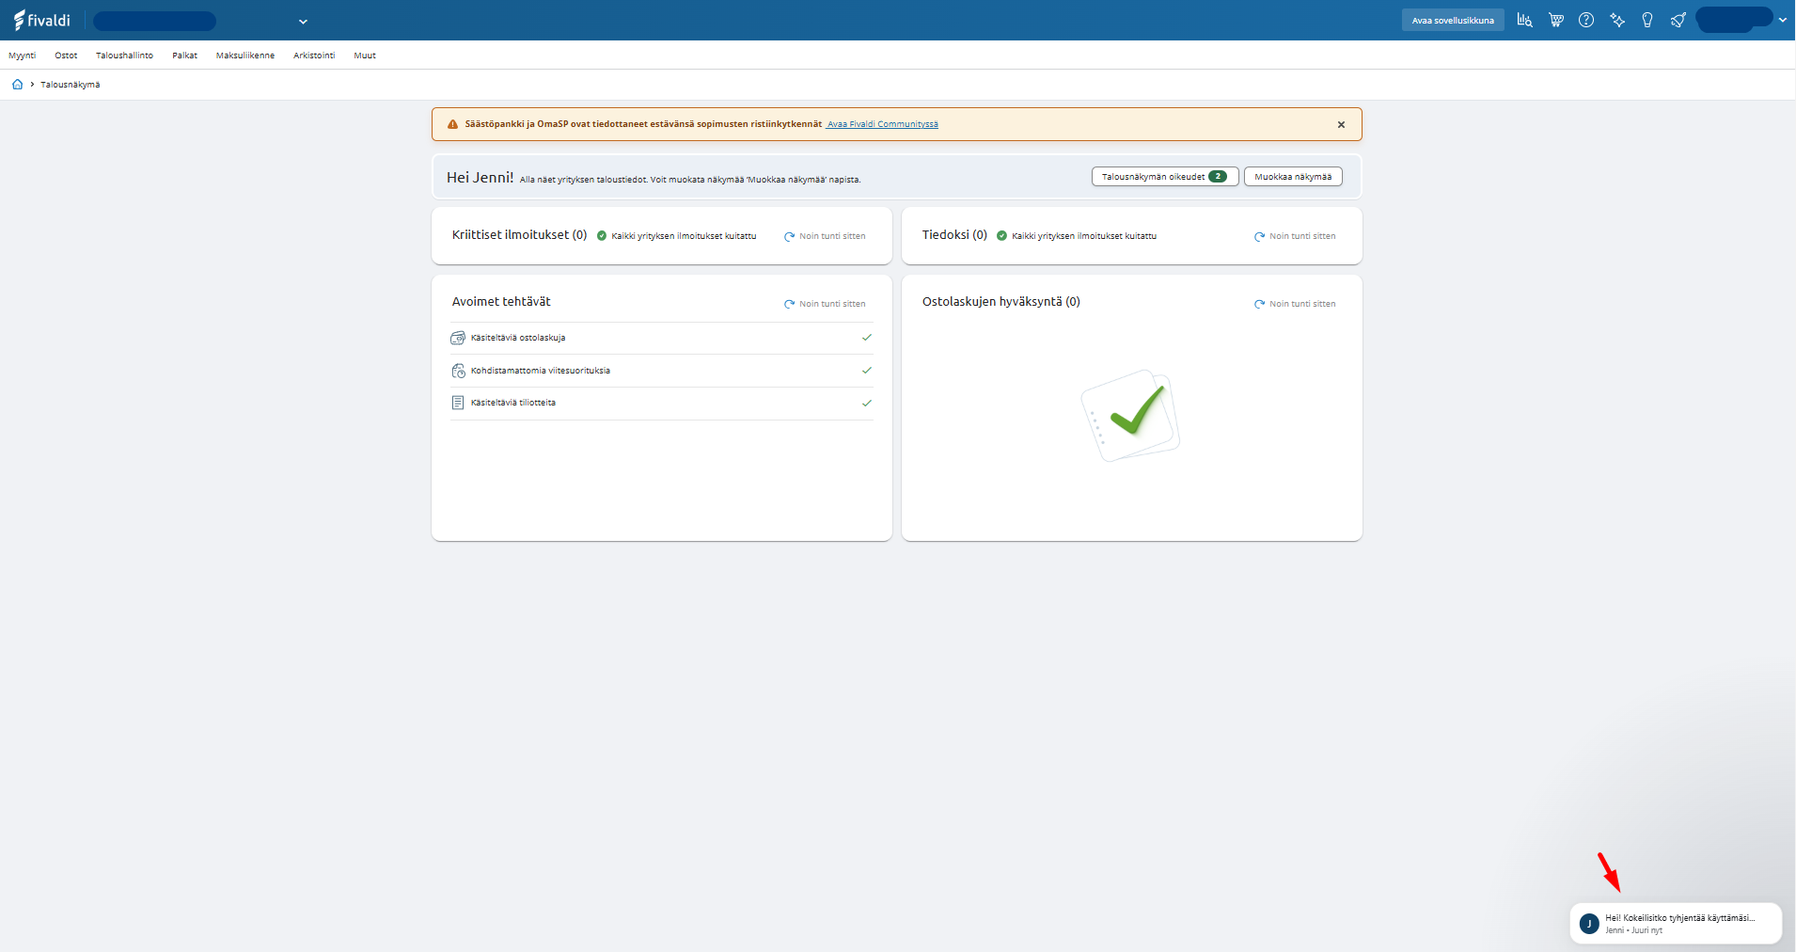
Task: Follow the Avaa Fivaldi Communityssä link
Action: [x=882, y=124]
